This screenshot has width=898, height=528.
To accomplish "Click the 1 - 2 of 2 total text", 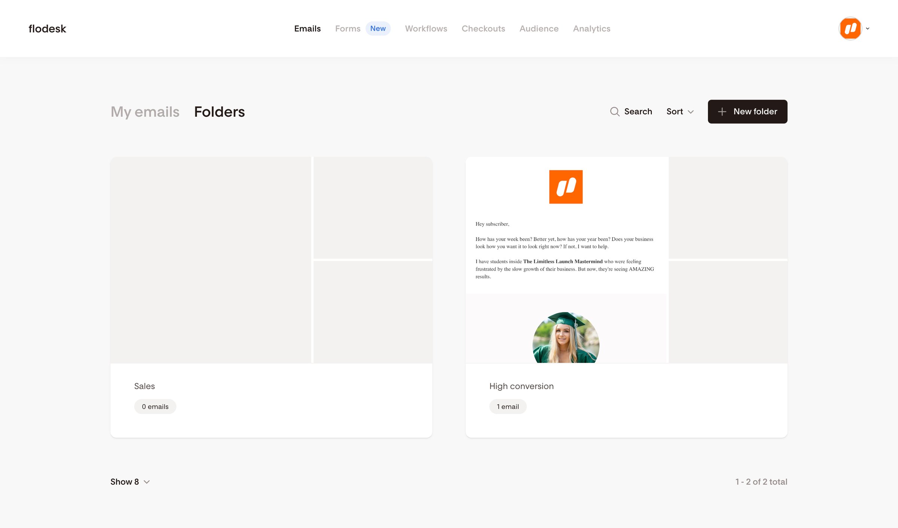I will point(761,482).
